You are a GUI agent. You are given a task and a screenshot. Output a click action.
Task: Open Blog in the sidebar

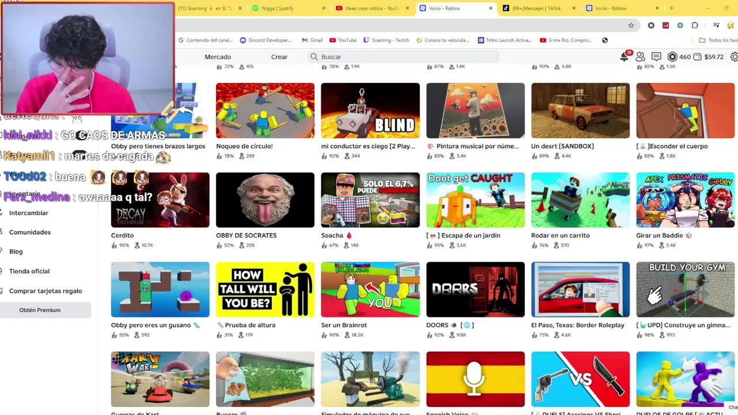pos(16,251)
